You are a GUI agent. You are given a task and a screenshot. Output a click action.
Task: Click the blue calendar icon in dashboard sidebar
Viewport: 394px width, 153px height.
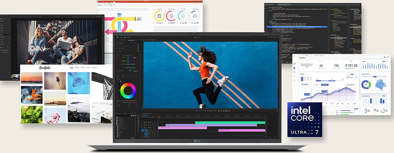pyautogui.click(x=294, y=68)
